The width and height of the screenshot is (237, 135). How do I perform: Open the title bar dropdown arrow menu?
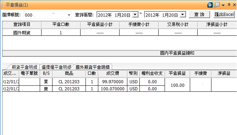[x=223, y=5]
